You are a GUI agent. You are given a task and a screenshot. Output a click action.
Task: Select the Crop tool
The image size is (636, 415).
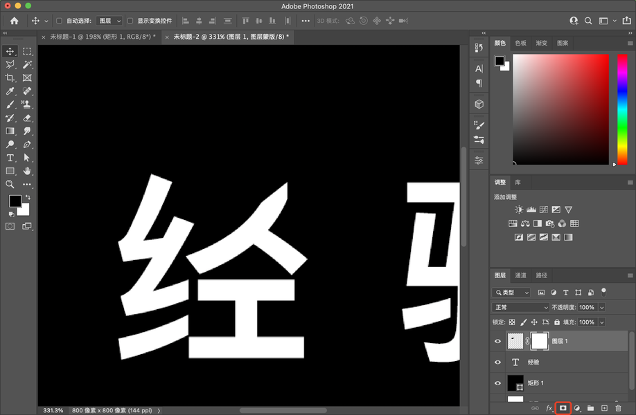point(10,77)
